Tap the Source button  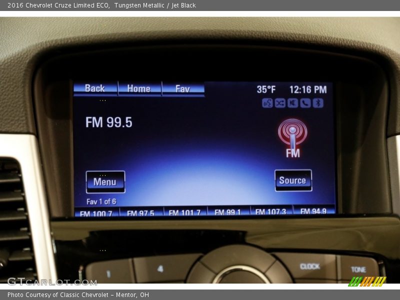[293, 180]
